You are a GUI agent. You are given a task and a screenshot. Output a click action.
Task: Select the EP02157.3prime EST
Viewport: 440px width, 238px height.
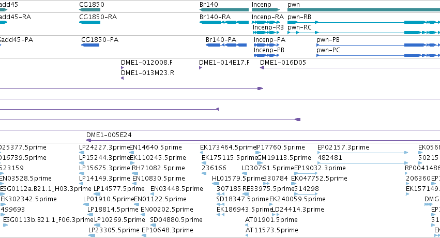coord(362,153)
